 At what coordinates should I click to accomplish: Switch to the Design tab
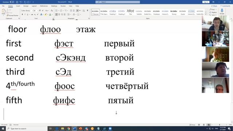(26, 6)
